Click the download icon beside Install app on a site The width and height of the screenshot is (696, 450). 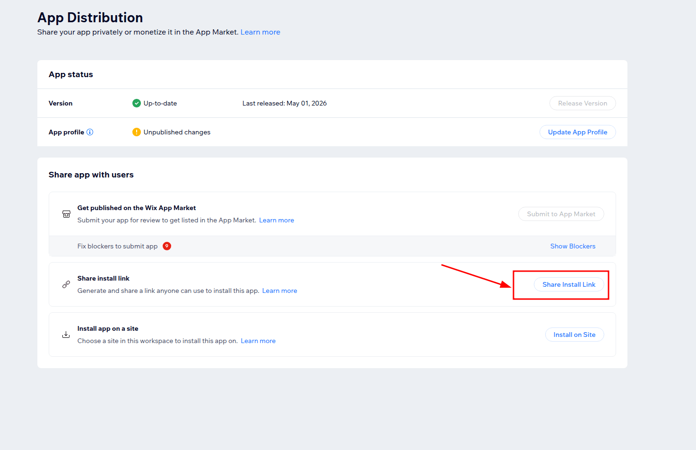66,335
